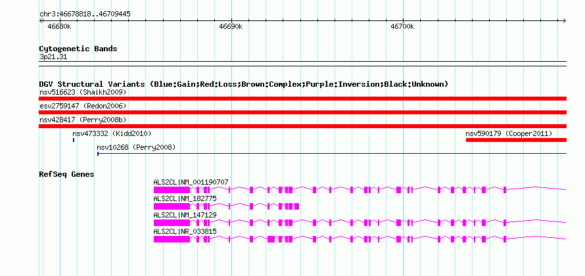
Task: Click the nsv473332 (Kidd2010) label
Action: (x=112, y=133)
